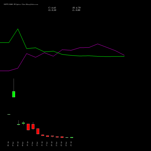Click the '08 Apr' date axis label

tap(18, 144)
